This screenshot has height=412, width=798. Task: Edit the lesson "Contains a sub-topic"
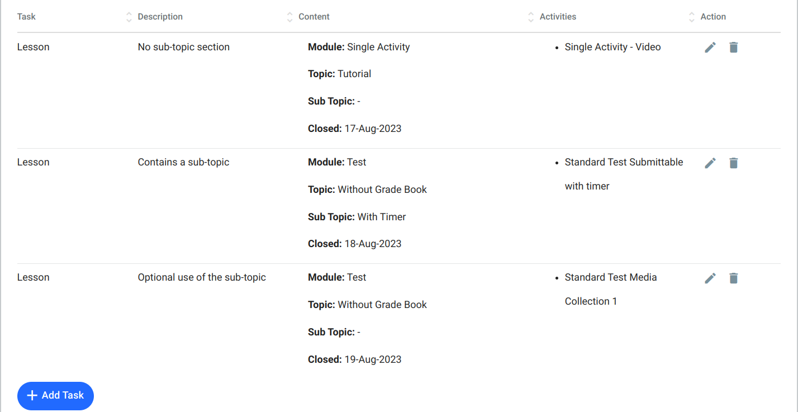tap(710, 163)
